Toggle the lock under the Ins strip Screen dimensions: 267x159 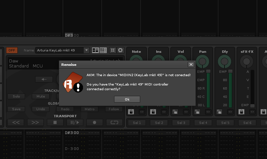[x=153, y=112]
